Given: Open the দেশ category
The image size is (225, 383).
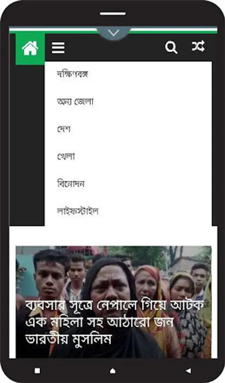Looking at the screenshot, I should (x=64, y=129).
